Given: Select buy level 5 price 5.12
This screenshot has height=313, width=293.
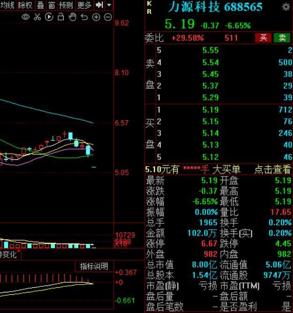Looking at the screenshot, I should [x=211, y=157].
